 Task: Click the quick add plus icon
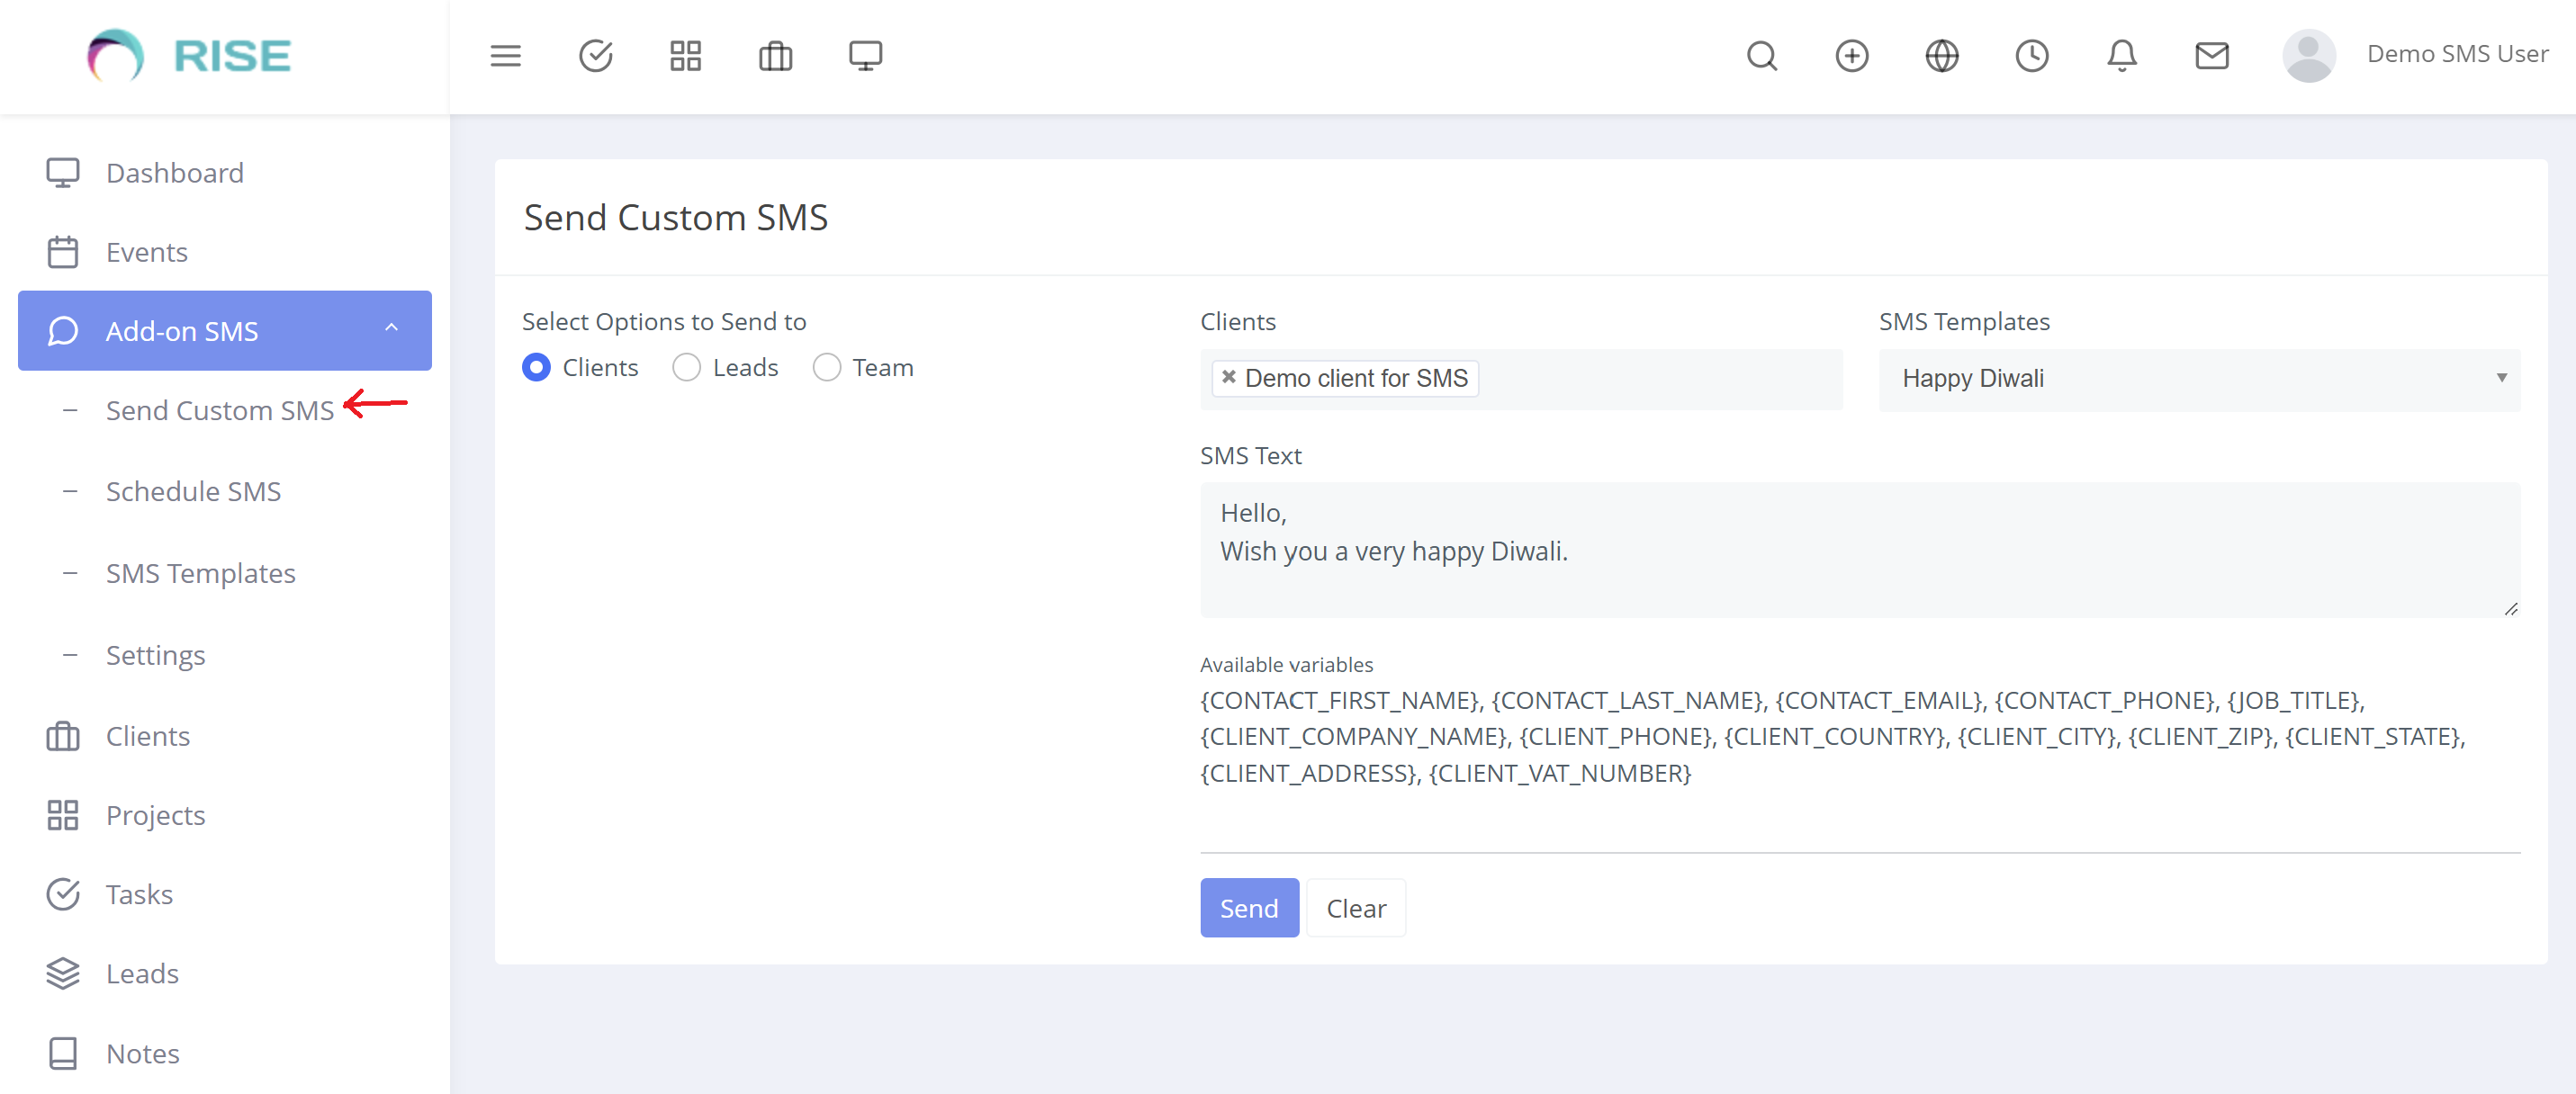(1851, 56)
